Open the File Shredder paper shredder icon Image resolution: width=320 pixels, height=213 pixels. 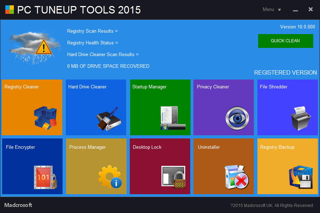[301, 118]
